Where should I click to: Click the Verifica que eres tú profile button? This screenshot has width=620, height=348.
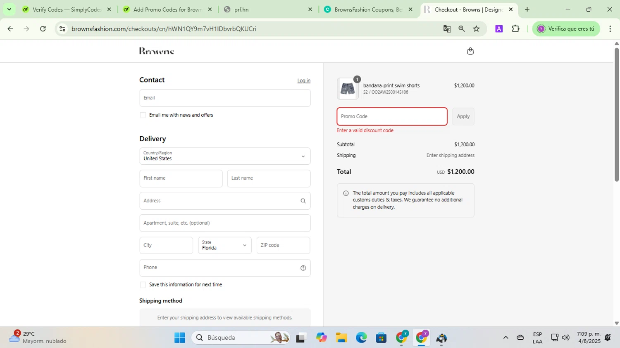point(566,29)
